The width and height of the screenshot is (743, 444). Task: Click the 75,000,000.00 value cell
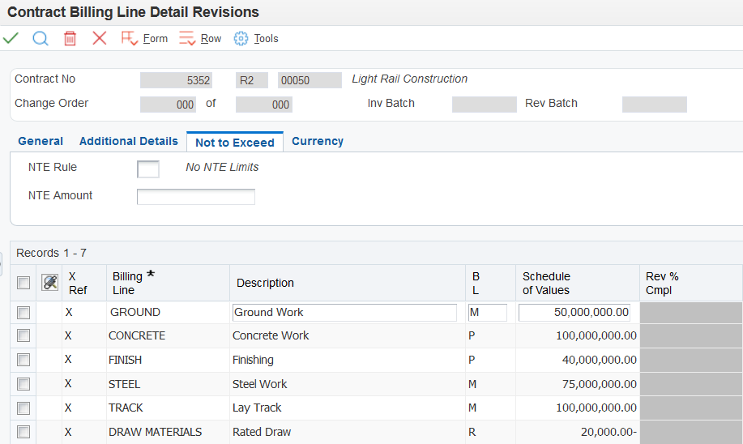577,384
